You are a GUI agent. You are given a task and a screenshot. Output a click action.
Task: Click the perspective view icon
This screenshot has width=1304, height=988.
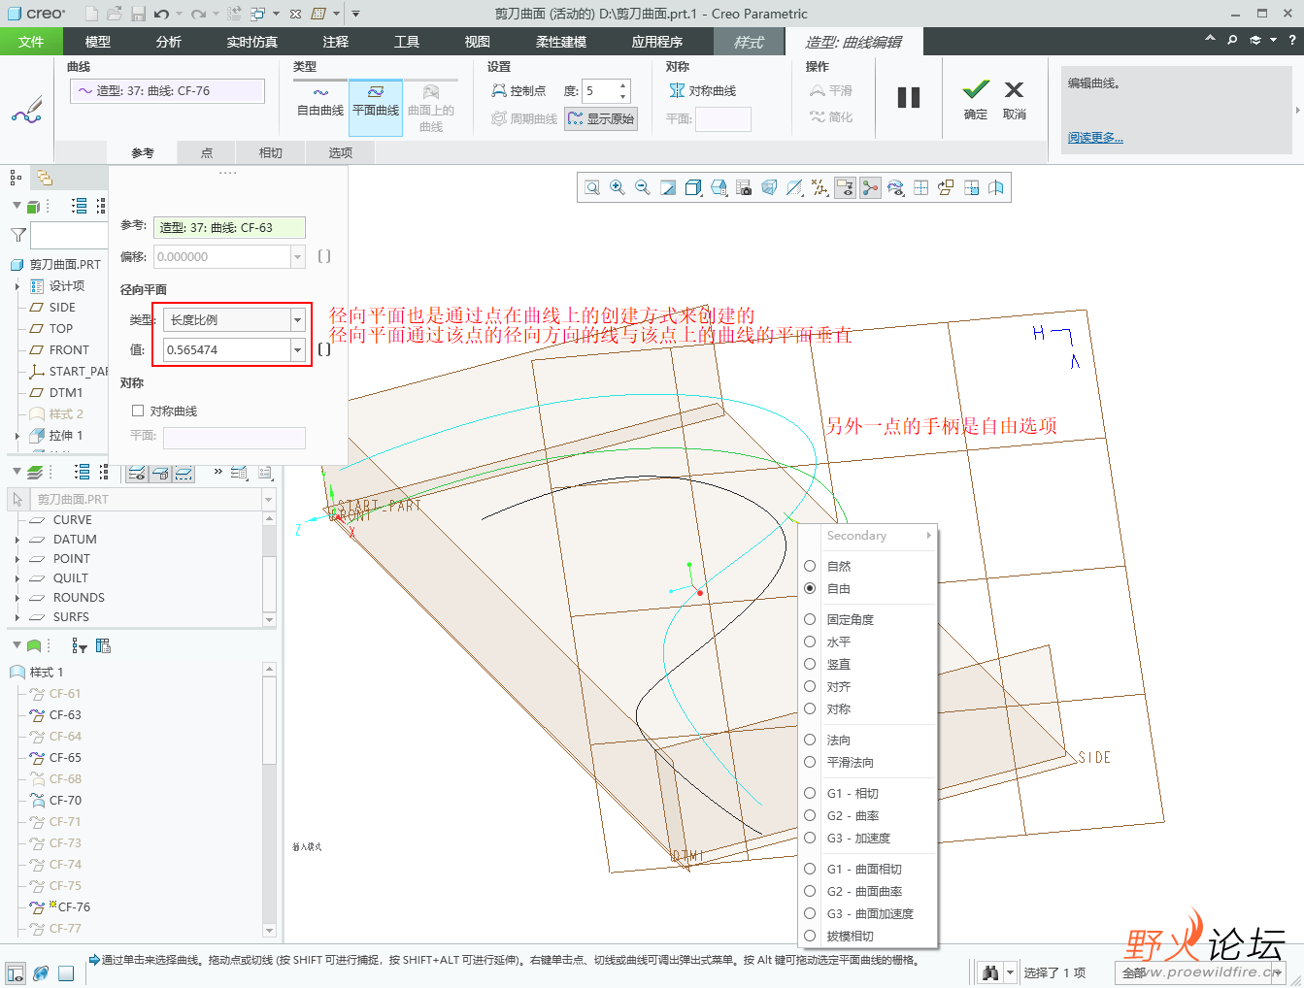pyautogui.click(x=769, y=188)
